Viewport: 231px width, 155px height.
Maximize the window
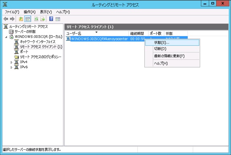coord(213,4)
